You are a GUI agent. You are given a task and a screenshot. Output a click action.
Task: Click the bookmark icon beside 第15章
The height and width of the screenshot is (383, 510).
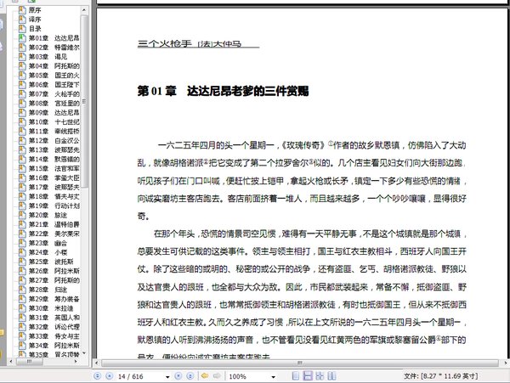coord(22,168)
